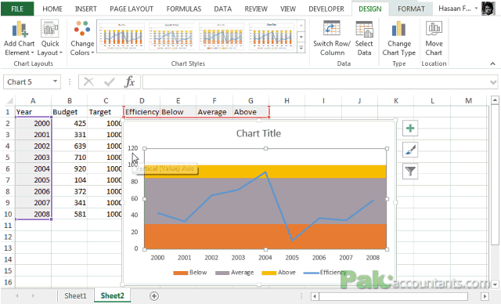Viewport: 501px width, 304px height.
Task: Switch to the PAGE LAYOUT tab
Action: (132, 9)
